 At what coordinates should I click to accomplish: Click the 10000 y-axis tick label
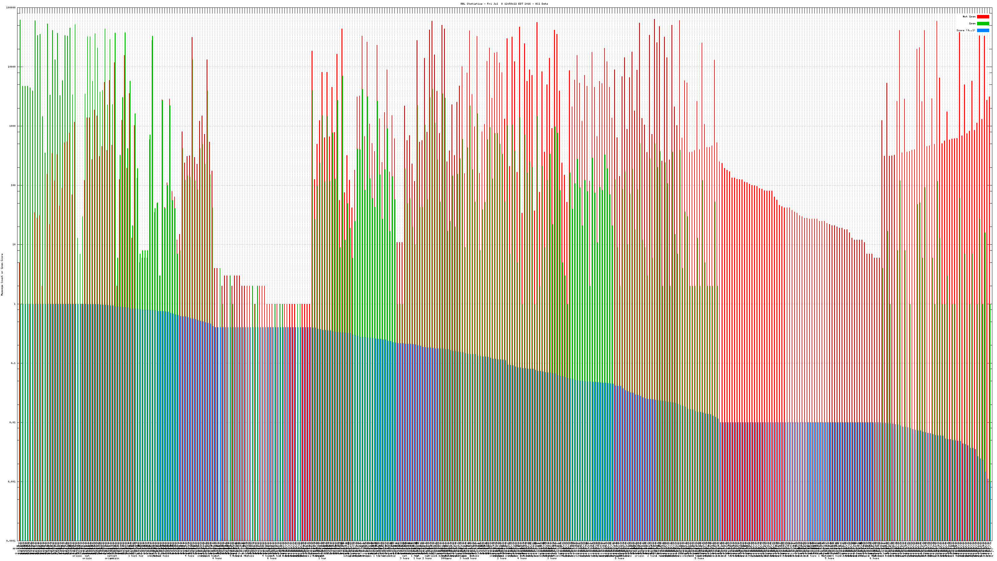[x=12, y=67]
